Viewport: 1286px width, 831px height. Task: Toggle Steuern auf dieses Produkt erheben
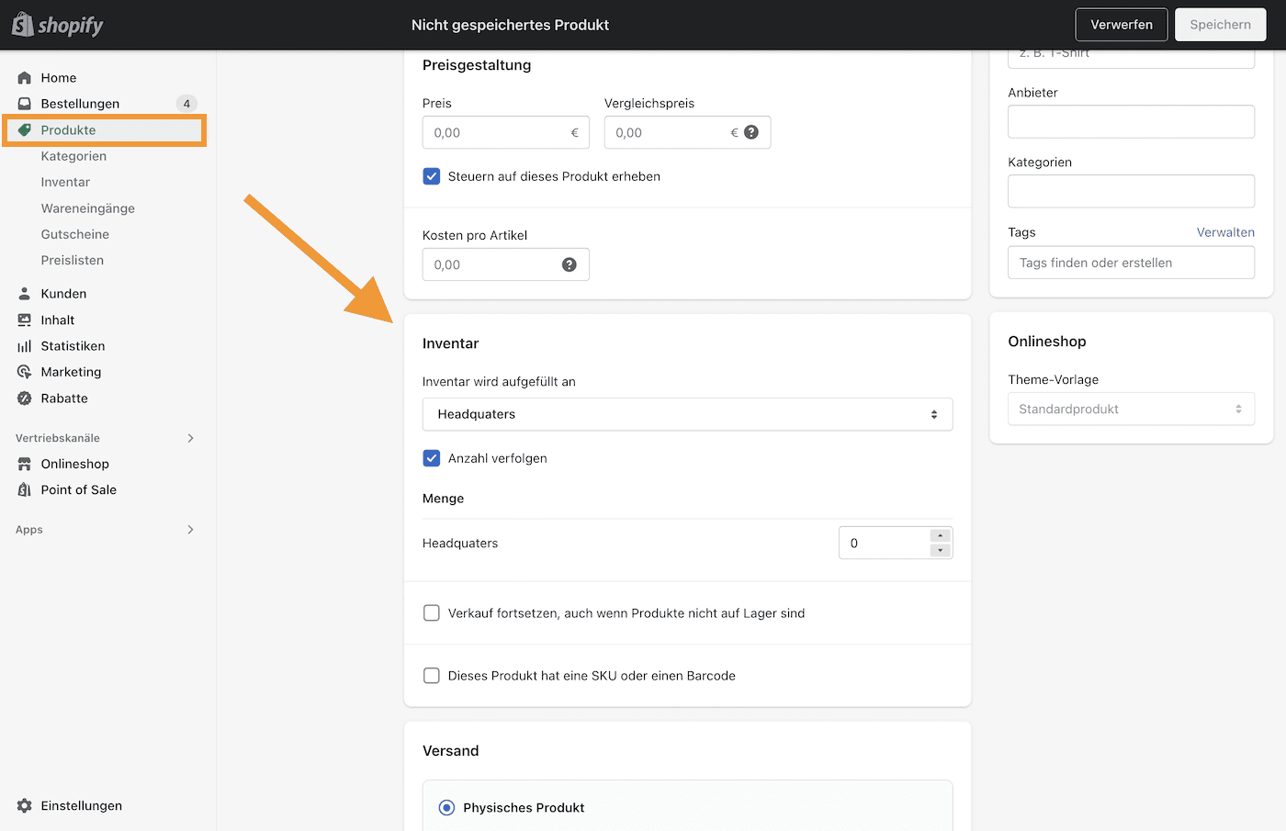click(x=432, y=176)
